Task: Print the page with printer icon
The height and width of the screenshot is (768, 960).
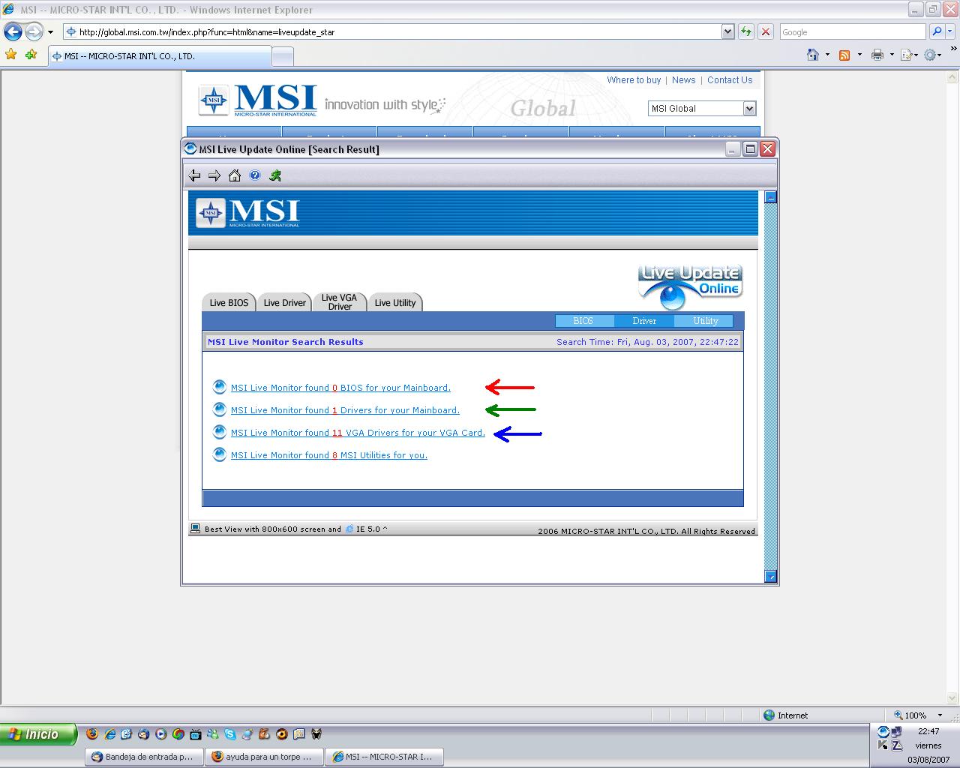Action: click(x=877, y=55)
